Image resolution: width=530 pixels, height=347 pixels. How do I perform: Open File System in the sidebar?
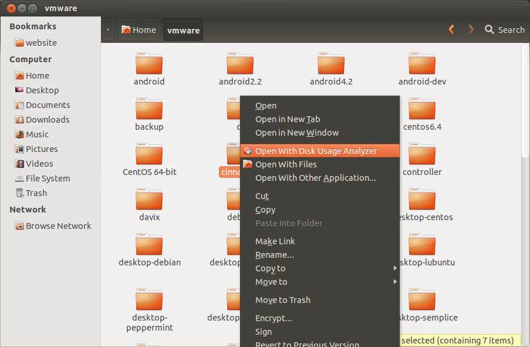42,178
